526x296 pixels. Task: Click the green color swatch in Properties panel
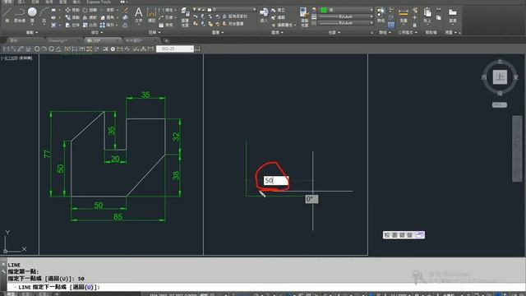(323, 10)
